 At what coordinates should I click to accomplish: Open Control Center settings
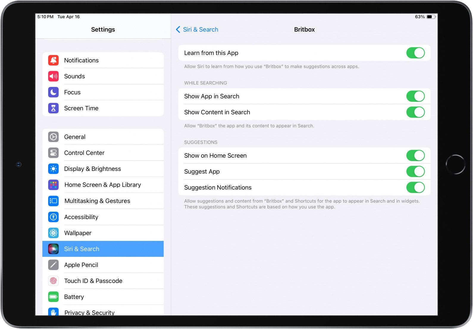point(84,153)
